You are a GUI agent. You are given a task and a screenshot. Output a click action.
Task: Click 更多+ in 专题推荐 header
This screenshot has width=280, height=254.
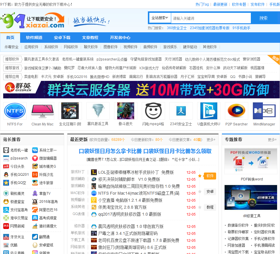pos(272,140)
